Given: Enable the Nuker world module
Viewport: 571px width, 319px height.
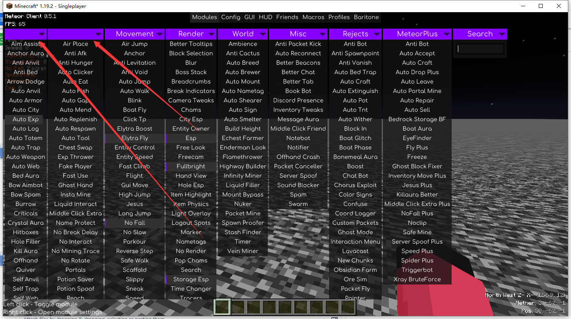Looking at the screenshot, I should [243, 204].
